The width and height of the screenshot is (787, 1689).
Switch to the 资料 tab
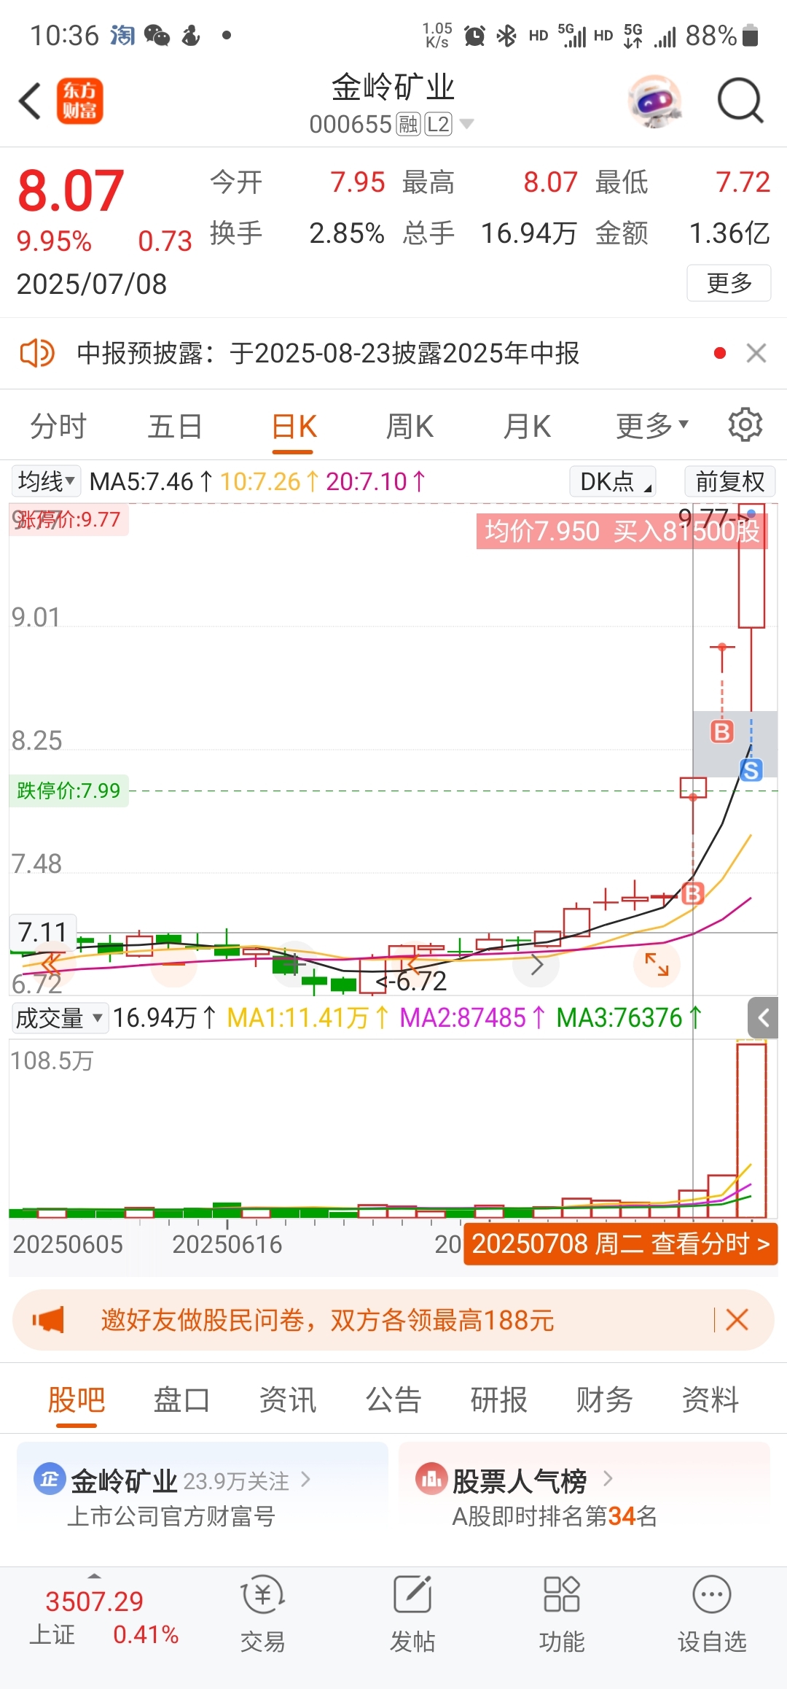tap(710, 1400)
